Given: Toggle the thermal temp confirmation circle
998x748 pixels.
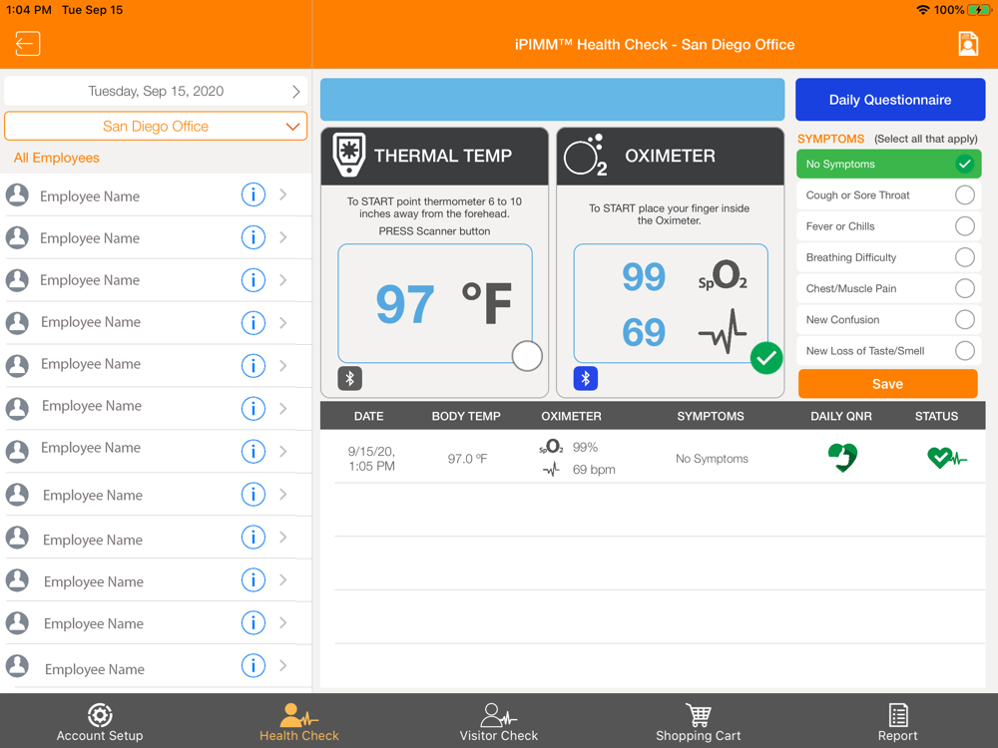Looking at the screenshot, I should 527,356.
